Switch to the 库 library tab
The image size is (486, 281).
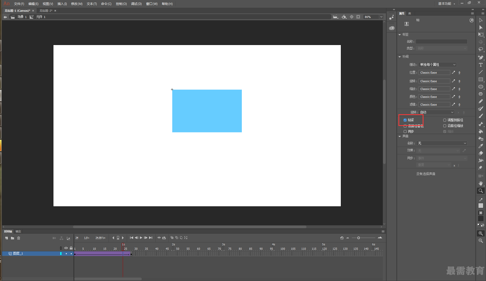point(410,13)
